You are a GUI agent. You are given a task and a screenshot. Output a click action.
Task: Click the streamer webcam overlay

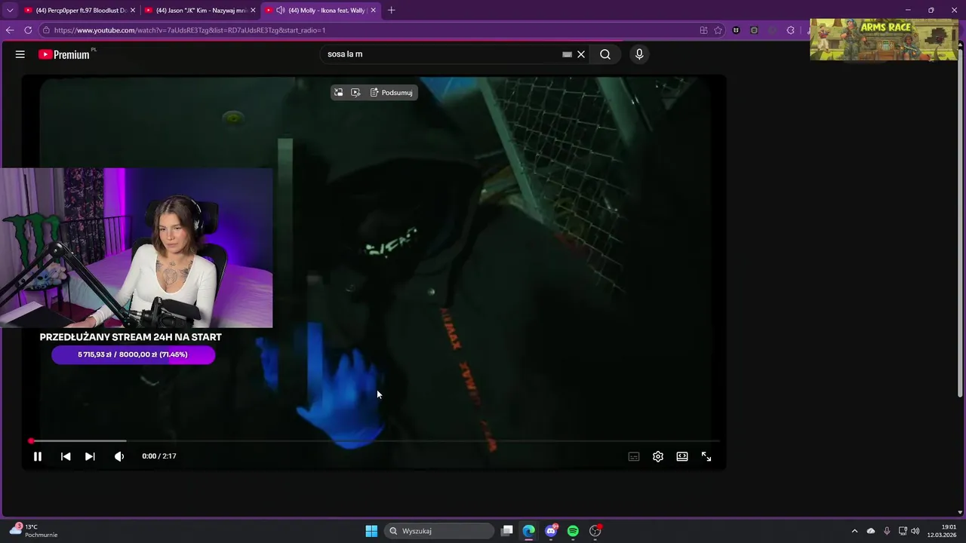[x=136, y=248]
